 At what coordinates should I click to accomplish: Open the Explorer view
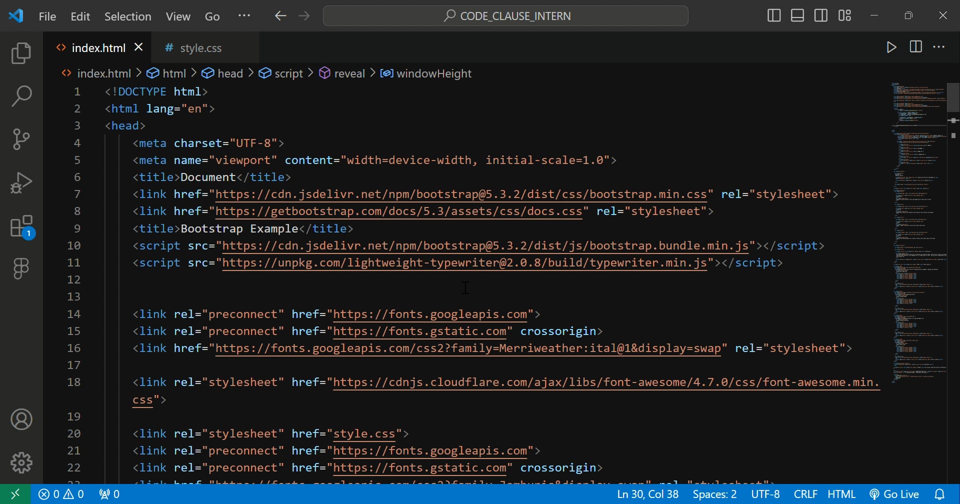pyautogui.click(x=21, y=52)
